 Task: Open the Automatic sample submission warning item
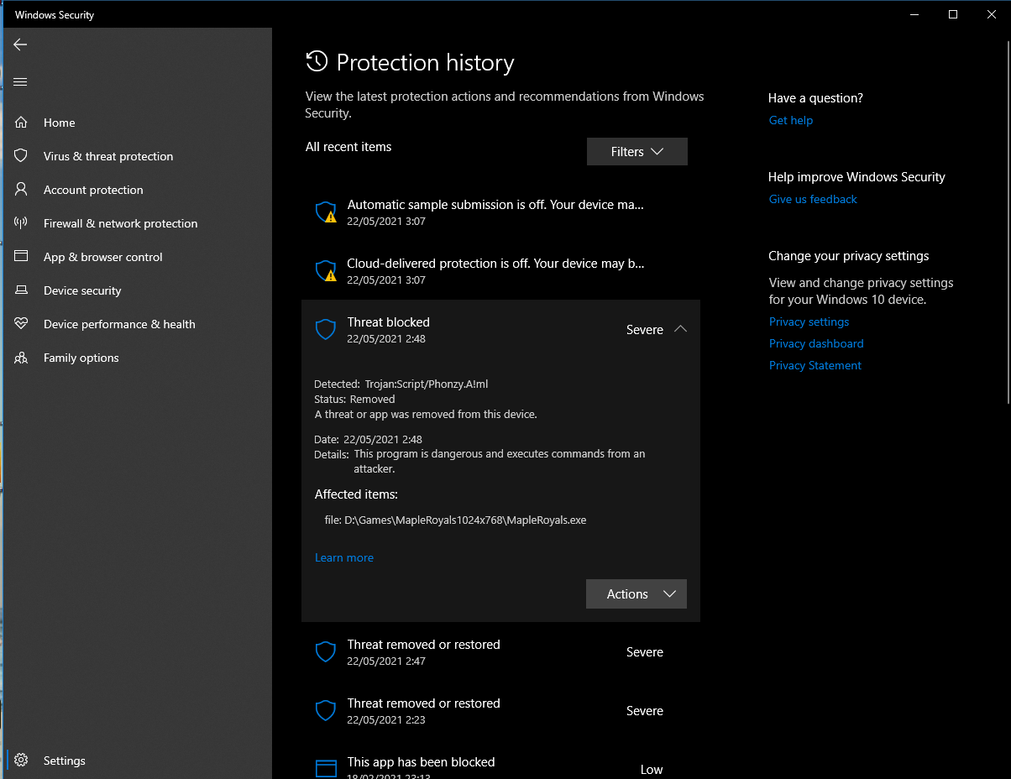coord(495,212)
